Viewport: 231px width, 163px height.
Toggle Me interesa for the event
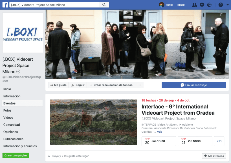214,156
